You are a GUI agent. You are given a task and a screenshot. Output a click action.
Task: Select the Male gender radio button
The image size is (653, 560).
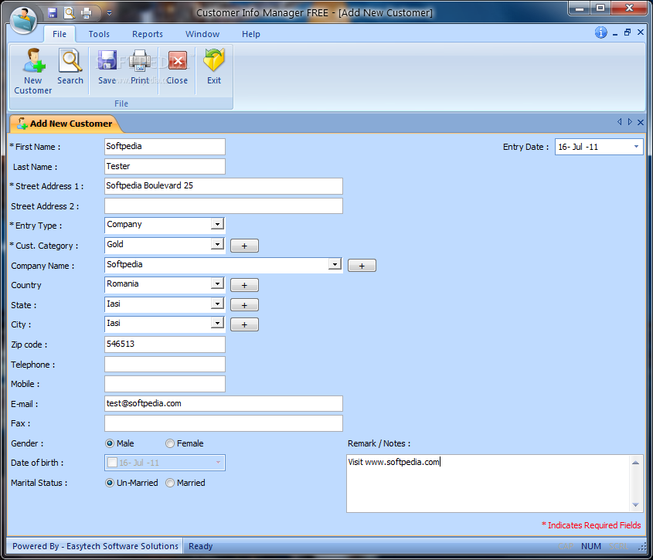110,443
